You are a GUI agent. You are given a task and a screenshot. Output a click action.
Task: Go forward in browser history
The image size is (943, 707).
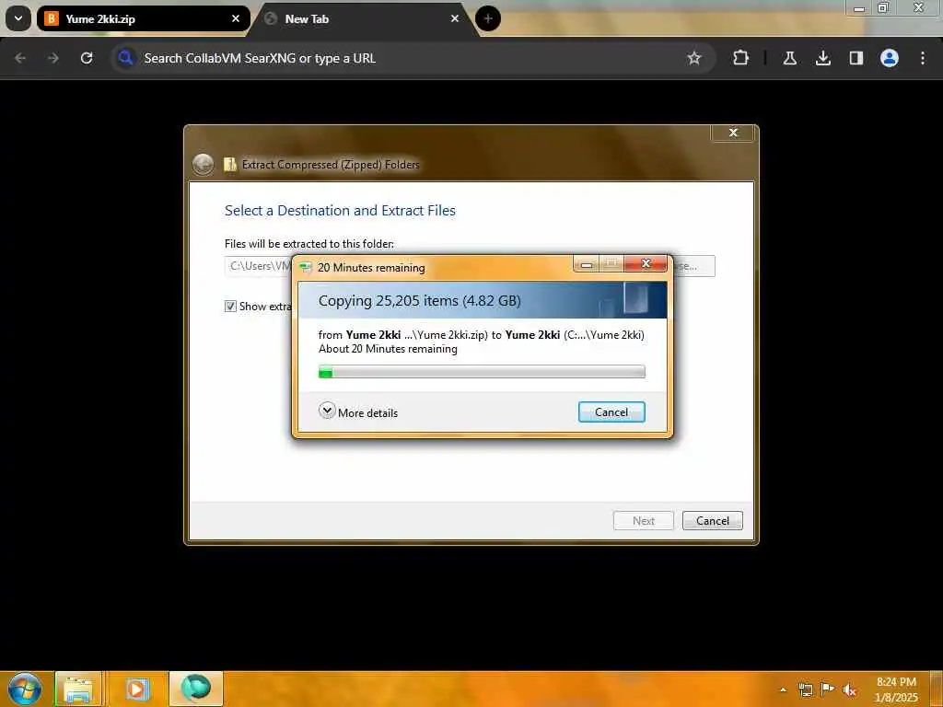tap(53, 58)
